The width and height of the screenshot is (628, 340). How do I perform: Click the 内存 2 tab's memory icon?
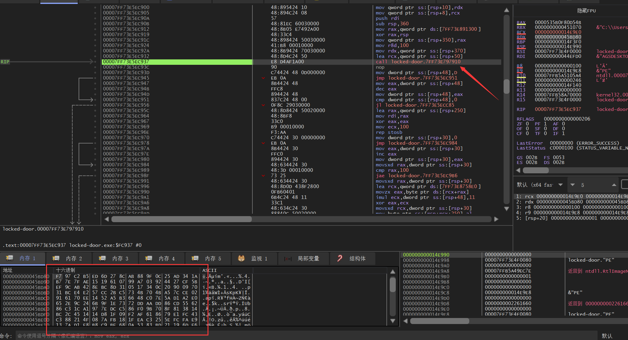tap(56, 258)
